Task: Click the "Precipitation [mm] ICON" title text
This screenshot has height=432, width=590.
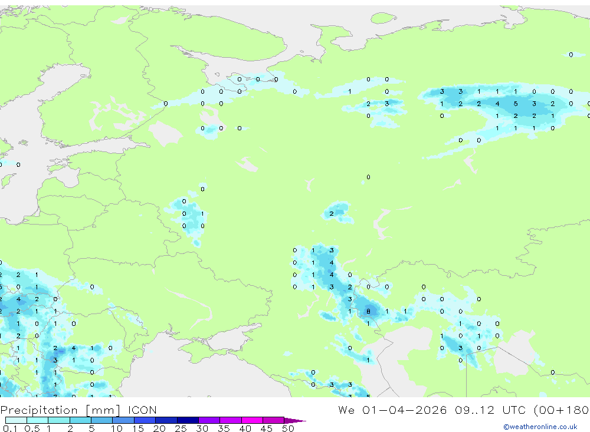Action: pyautogui.click(x=78, y=410)
